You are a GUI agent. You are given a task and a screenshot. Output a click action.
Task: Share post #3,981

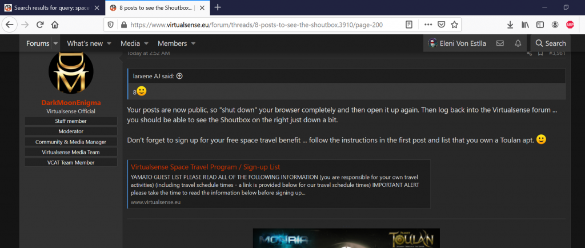(x=529, y=53)
